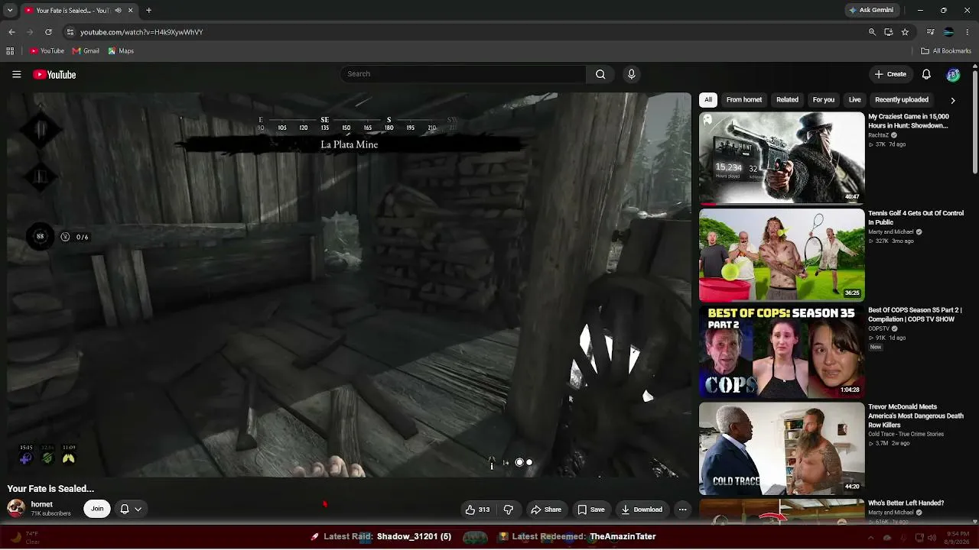The width and height of the screenshot is (979, 550).
Task: Open the account avatar menu on YouTube
Action: point(953,74)
